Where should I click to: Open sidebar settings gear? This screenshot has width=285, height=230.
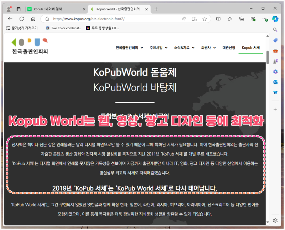pos(275,220)
